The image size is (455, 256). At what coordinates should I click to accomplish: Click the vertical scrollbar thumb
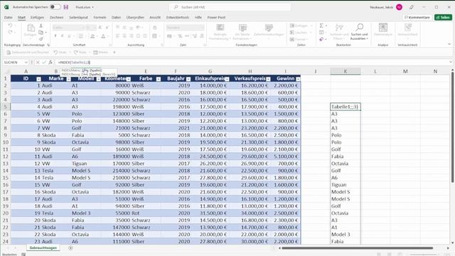[452, 127]
